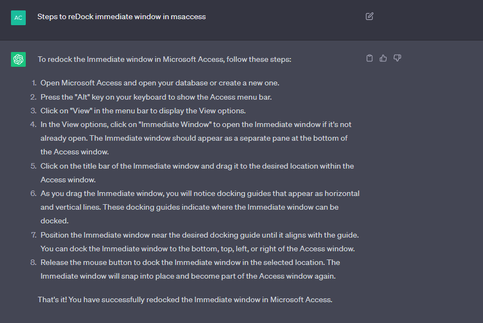
Task: Mark the response with thumbs down
Action: click(397, 58)
